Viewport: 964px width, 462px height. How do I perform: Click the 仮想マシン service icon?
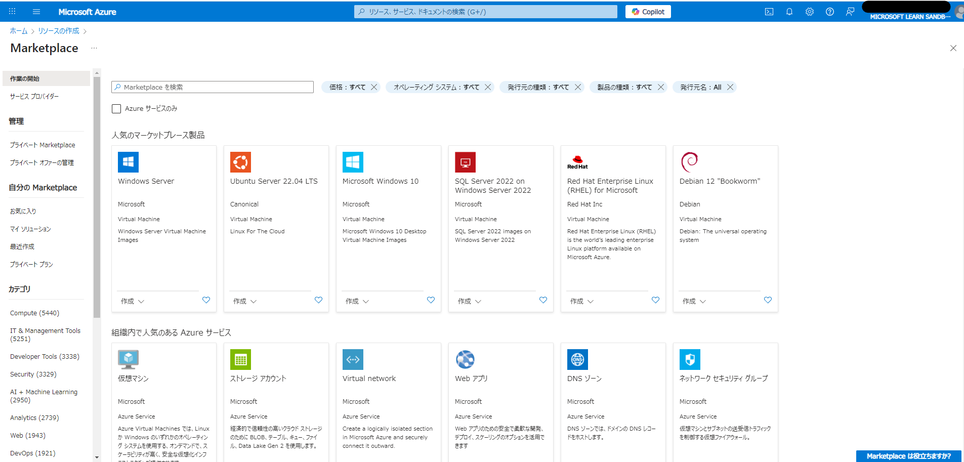pos(128,359)
